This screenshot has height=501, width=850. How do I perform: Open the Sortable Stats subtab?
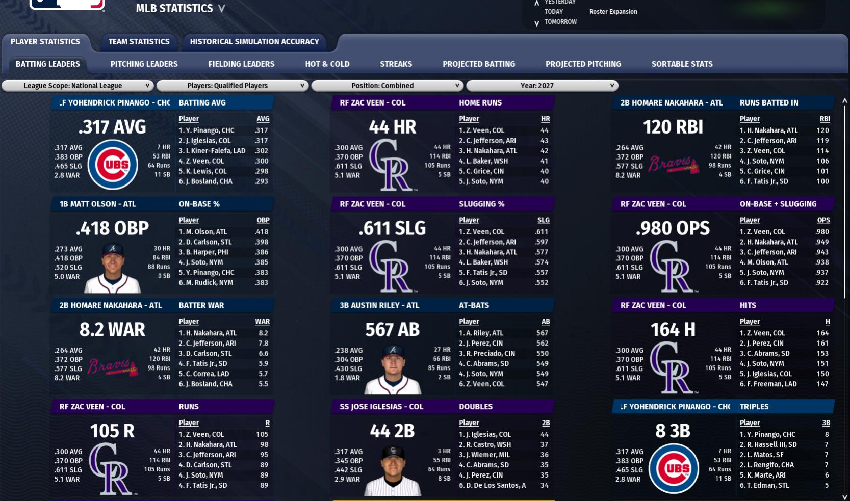[682, 64]
